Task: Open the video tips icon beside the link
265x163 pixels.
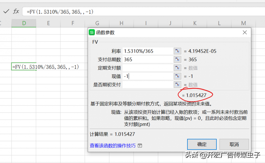Action: [x=140, y=146]
